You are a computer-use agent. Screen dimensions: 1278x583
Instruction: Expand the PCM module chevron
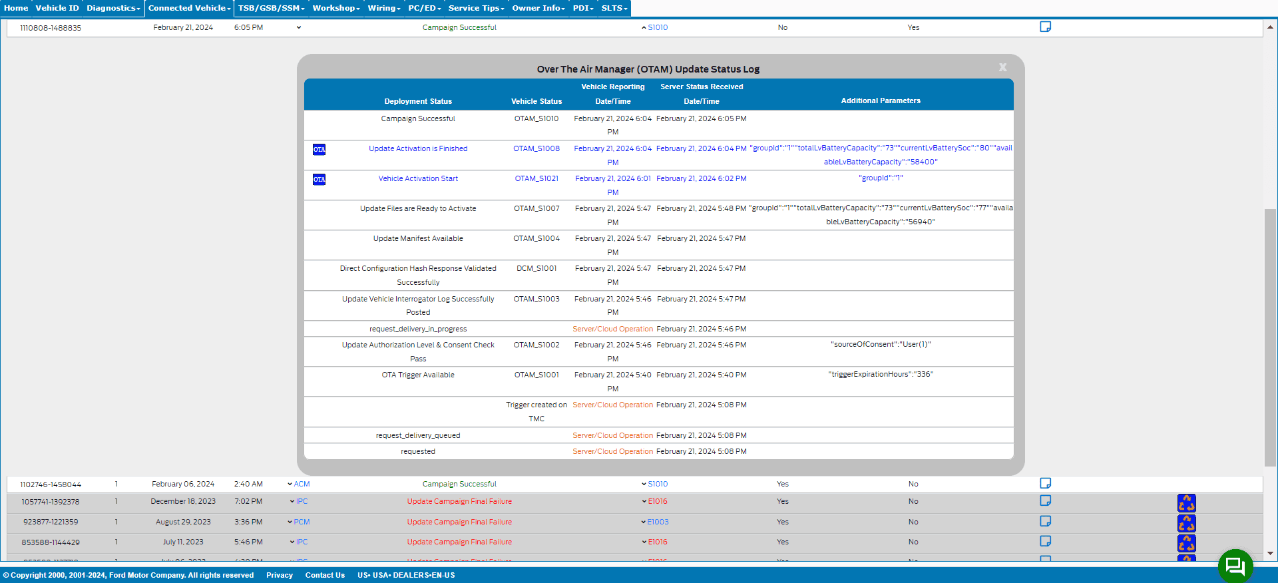(x=290, y=522)
